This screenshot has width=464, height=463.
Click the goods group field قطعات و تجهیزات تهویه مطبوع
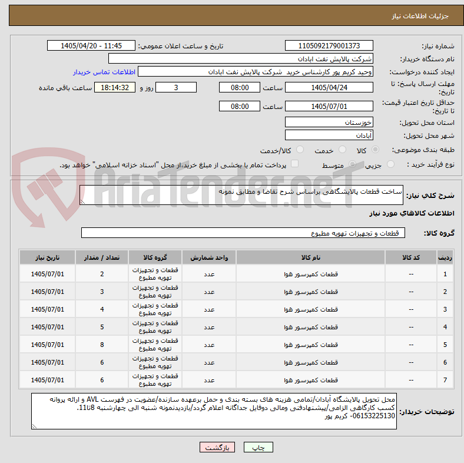click(x=243, y=233)
